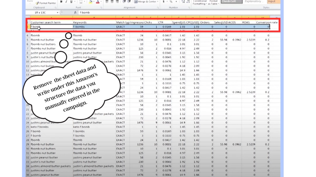The height and width of the screenshot is (177, 316).
Task: Select ACOS value 0.3962 in row 5
Action: tap(235, 40)
